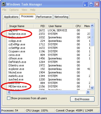Viewport: 101px width, 114px height.
Task: Open the Options menu
Action: (14, 10)
